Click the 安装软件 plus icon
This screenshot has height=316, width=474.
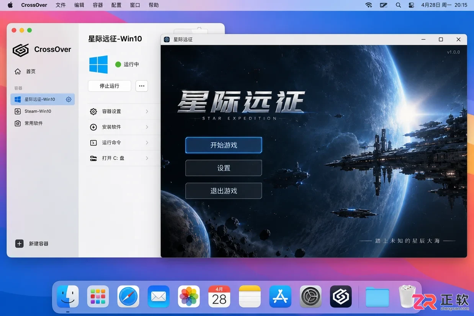tap(93, 127)
